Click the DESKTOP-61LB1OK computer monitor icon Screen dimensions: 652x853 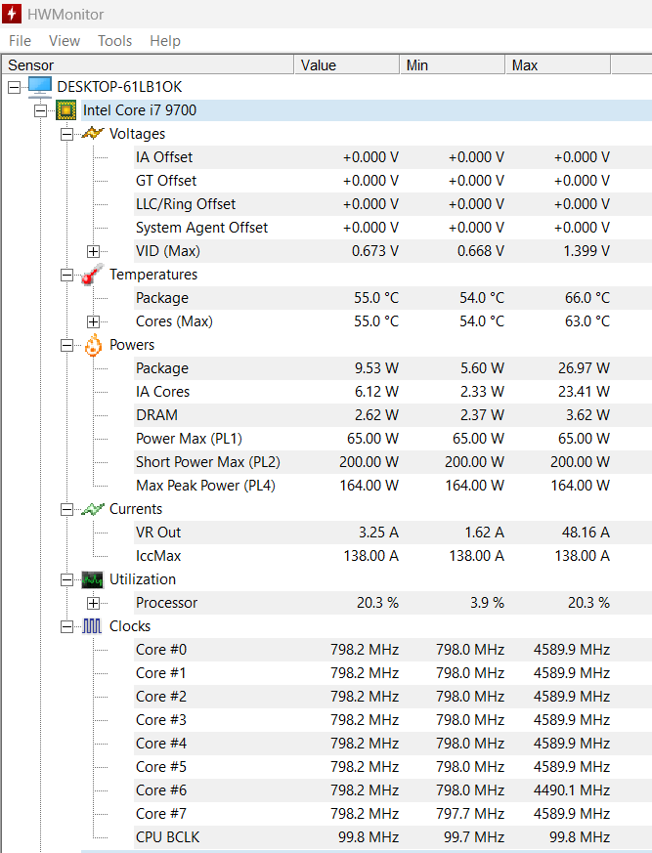pos(40,86)
